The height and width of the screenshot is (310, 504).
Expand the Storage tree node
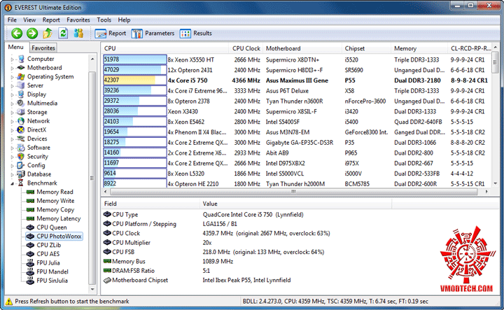pos(13,113)
